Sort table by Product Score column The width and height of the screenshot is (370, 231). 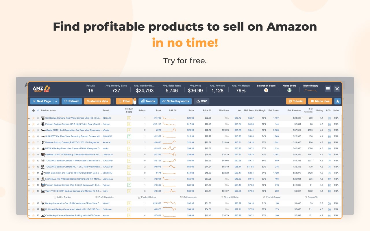[x=129, y=111]
